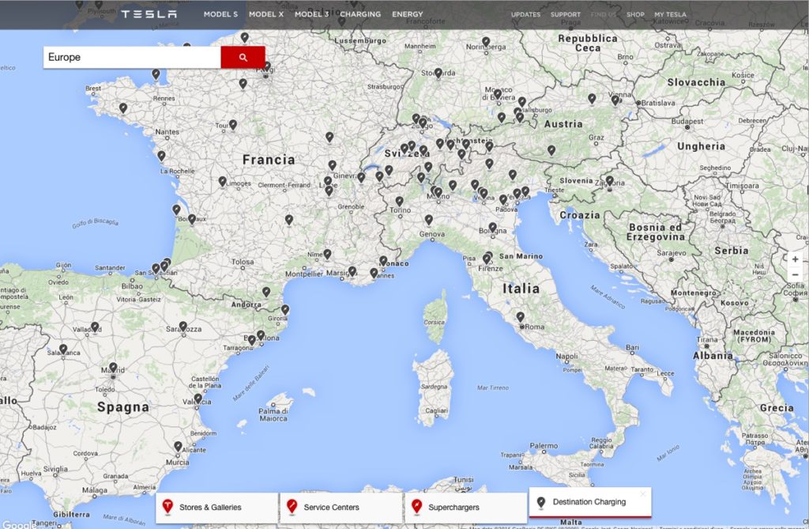
Task: Select the Service Centers pin icon
Action: click(x=293, y=504)
